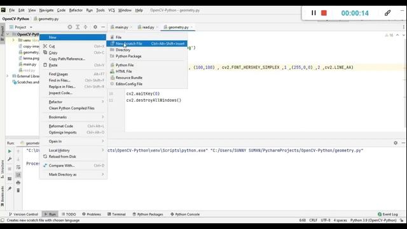Choose HTML File in the New submenu
This screenshot has height=229, width=407.
point(147,71)
